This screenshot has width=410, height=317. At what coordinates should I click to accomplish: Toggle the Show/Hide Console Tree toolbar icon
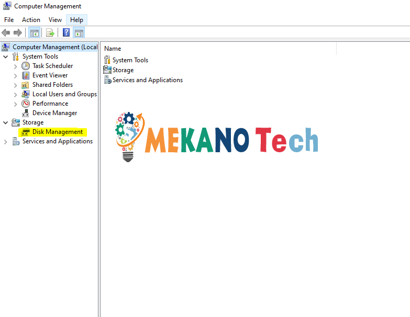(34, 32)
